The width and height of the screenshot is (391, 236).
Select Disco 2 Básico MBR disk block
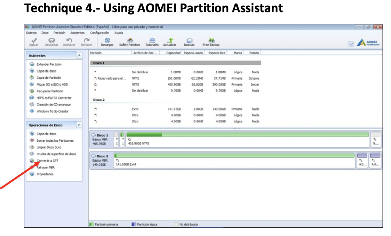pyautogui.click(x=101, y=160)
